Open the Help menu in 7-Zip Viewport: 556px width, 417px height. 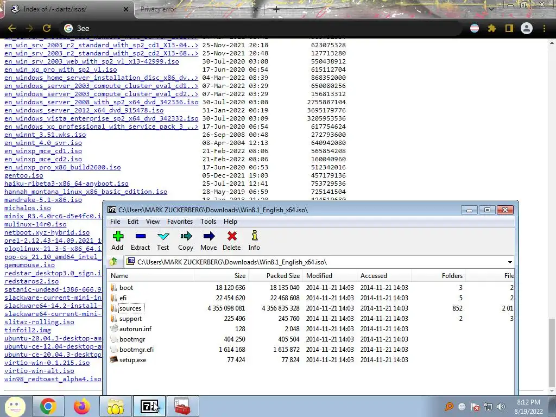pyautogui.click(x=230, y=222)
